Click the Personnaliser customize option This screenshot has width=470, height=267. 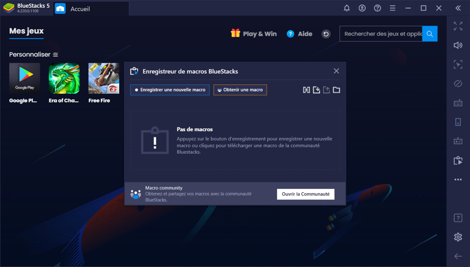(x=33, y=55)
